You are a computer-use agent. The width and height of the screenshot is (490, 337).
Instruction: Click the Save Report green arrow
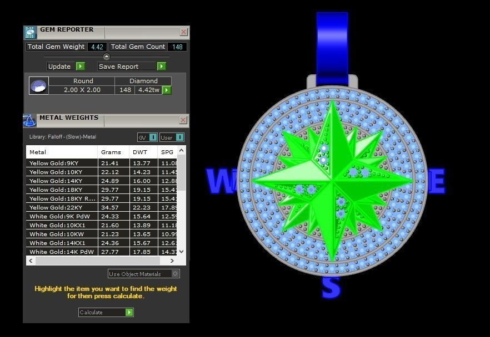[161, 66]
